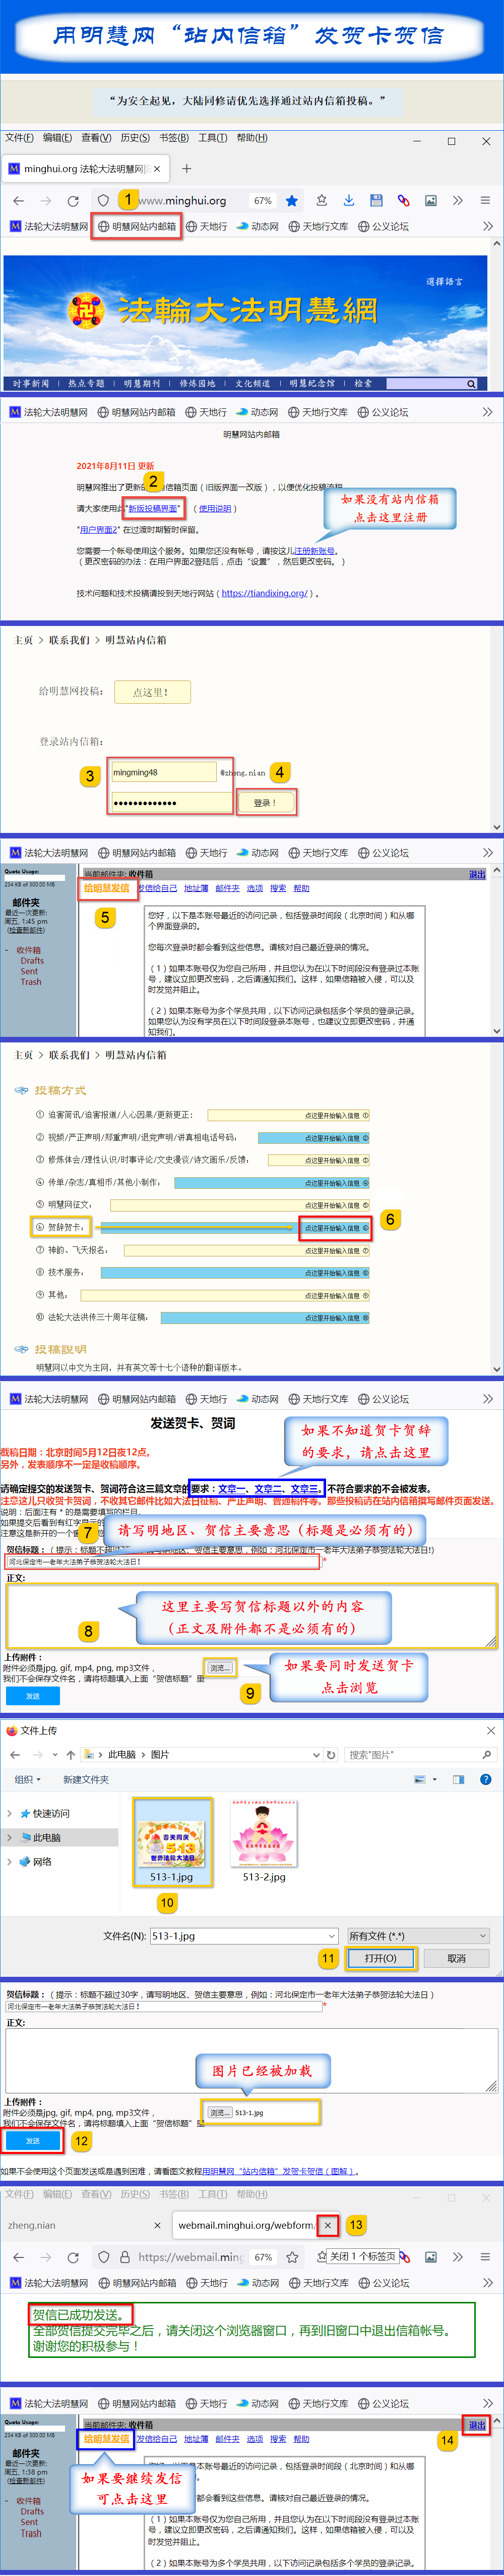Open a new tab with the plus icon

pos(185,169)
